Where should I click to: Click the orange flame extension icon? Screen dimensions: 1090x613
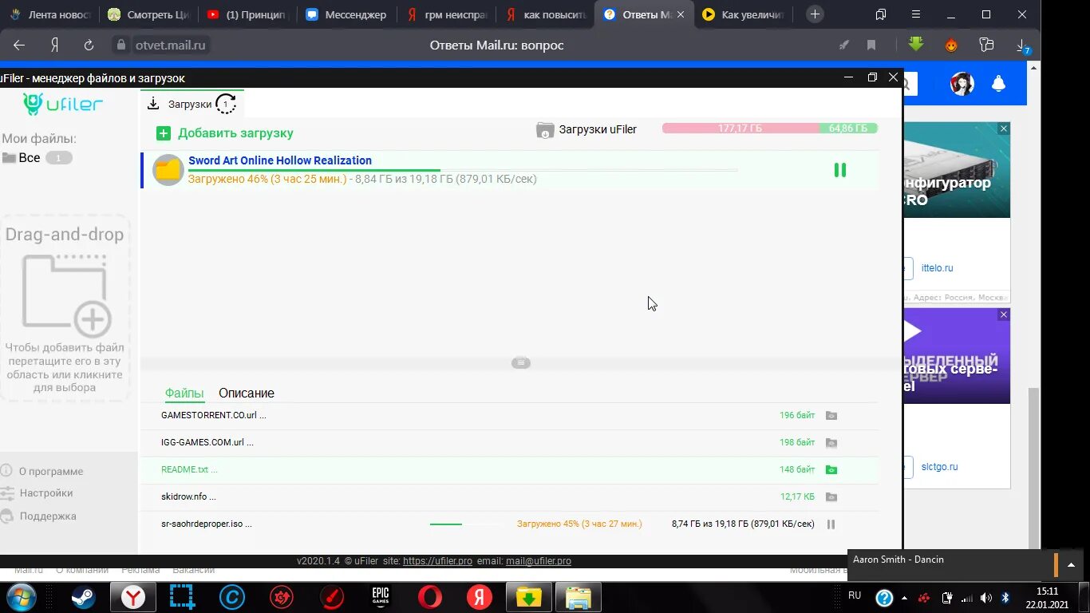[951, 45]
